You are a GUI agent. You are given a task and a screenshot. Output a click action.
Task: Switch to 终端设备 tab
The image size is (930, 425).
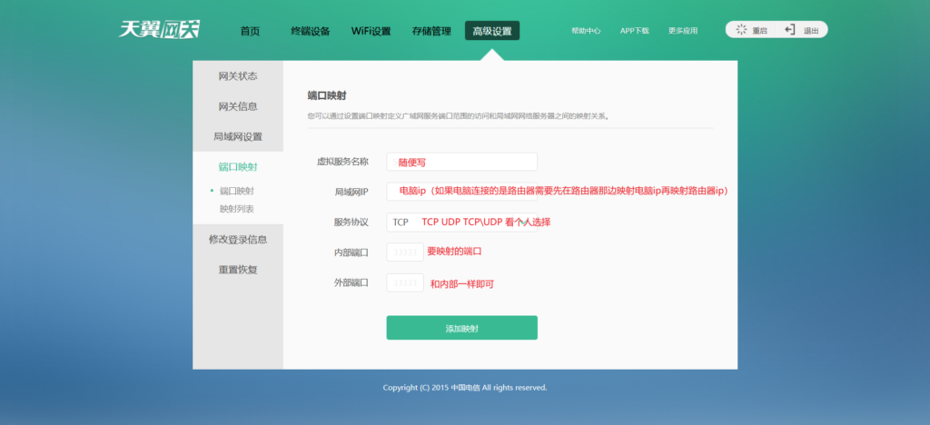(x=311, y=31)
